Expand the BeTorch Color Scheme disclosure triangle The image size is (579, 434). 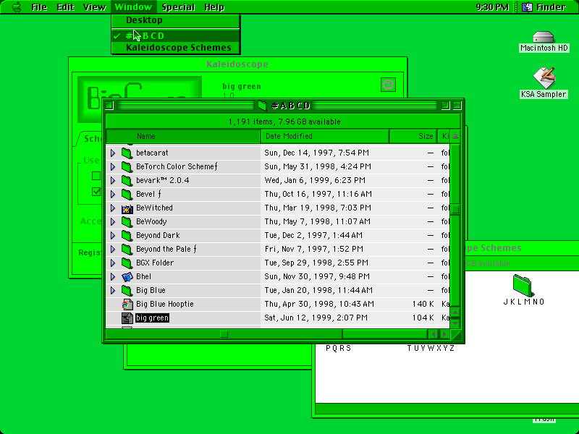point(113,167)
